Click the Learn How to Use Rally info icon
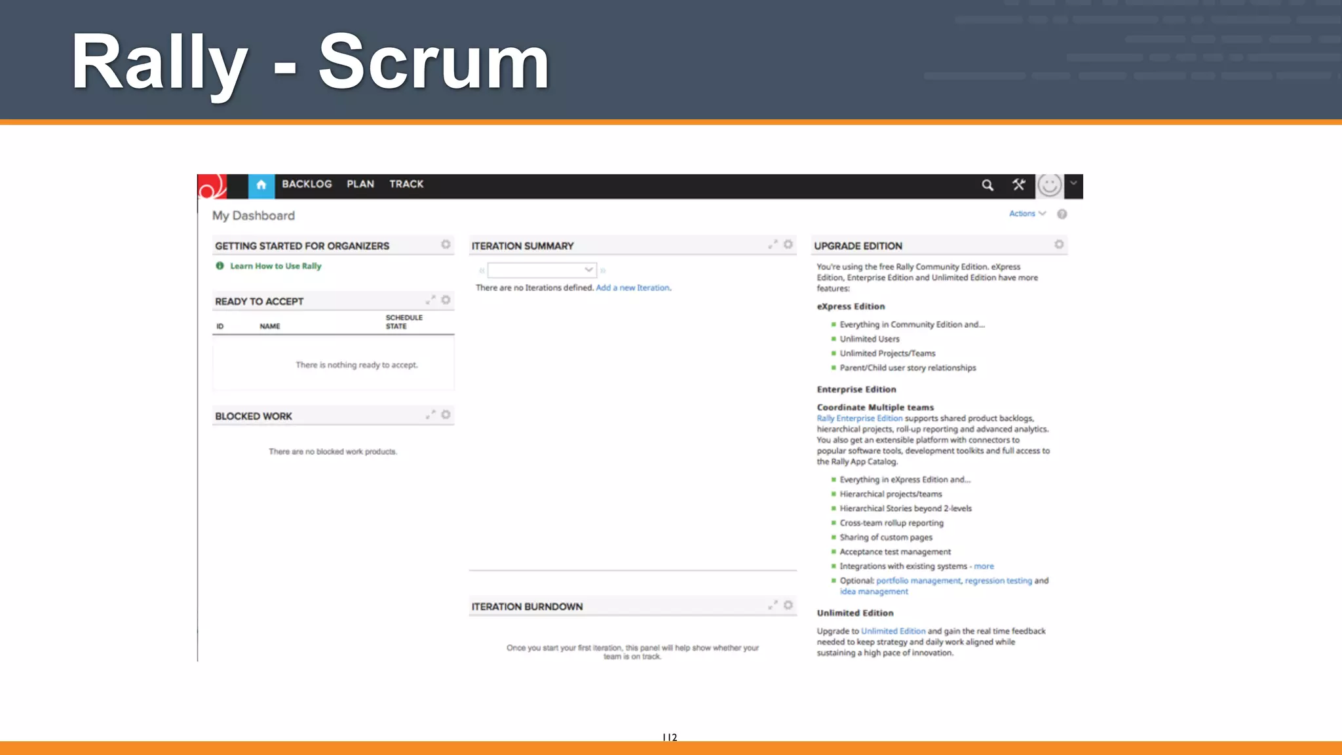 [x=220, y=266]
